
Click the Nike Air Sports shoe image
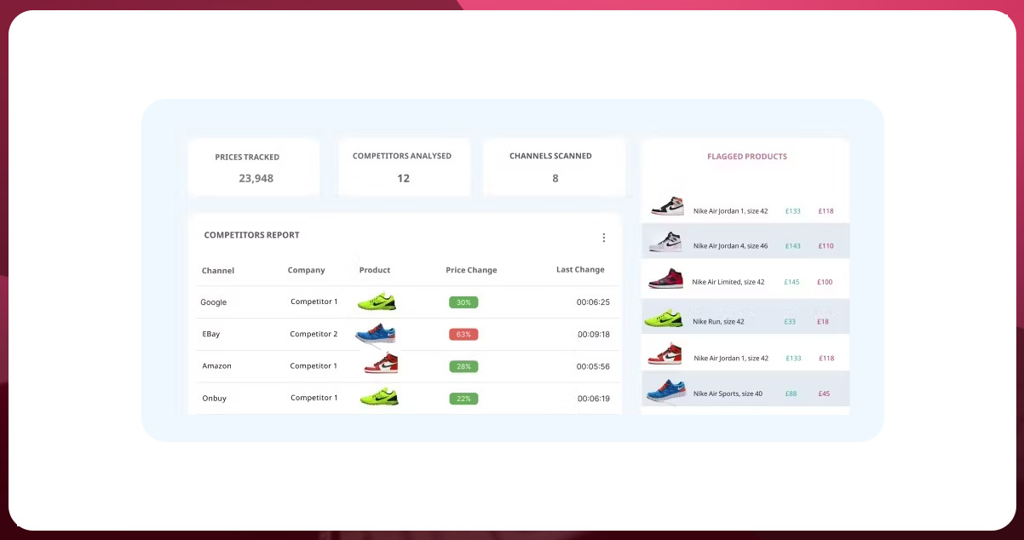point(666,393)
